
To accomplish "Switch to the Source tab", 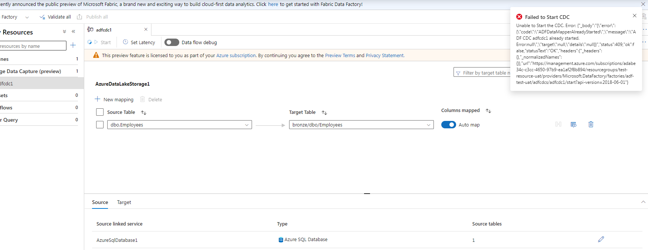I will (100, 202).
